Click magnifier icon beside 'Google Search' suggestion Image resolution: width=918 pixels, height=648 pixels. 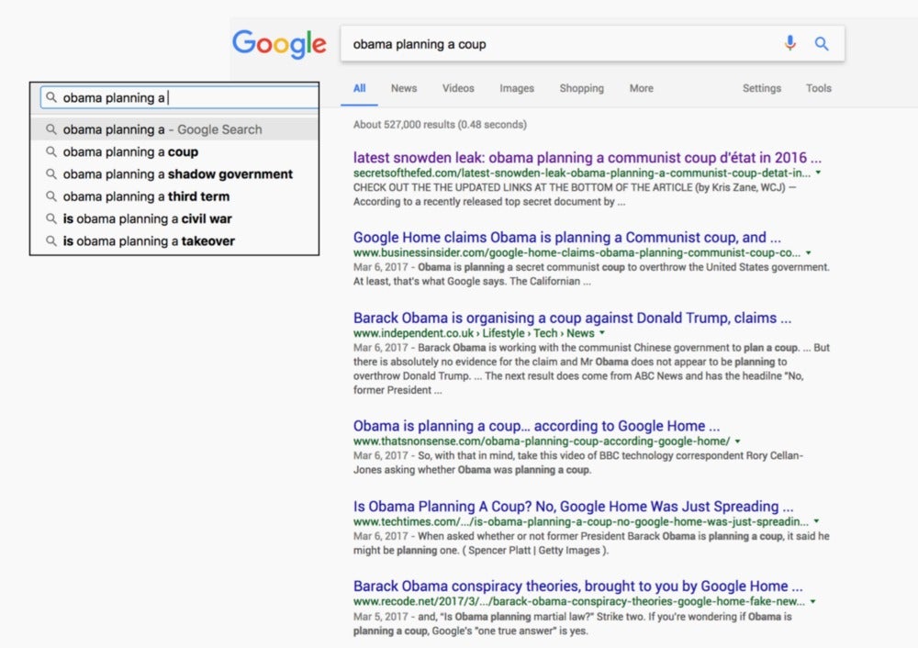[51, 128]
